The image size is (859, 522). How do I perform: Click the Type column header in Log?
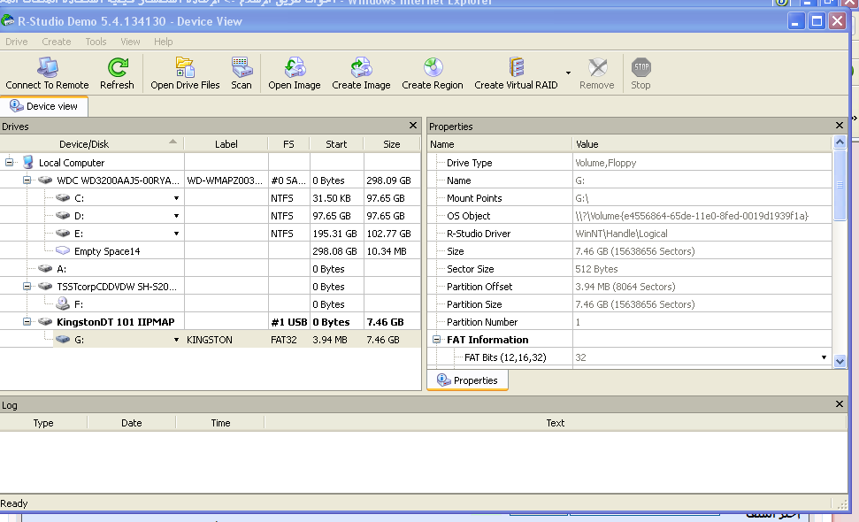[x=43, y=423]
